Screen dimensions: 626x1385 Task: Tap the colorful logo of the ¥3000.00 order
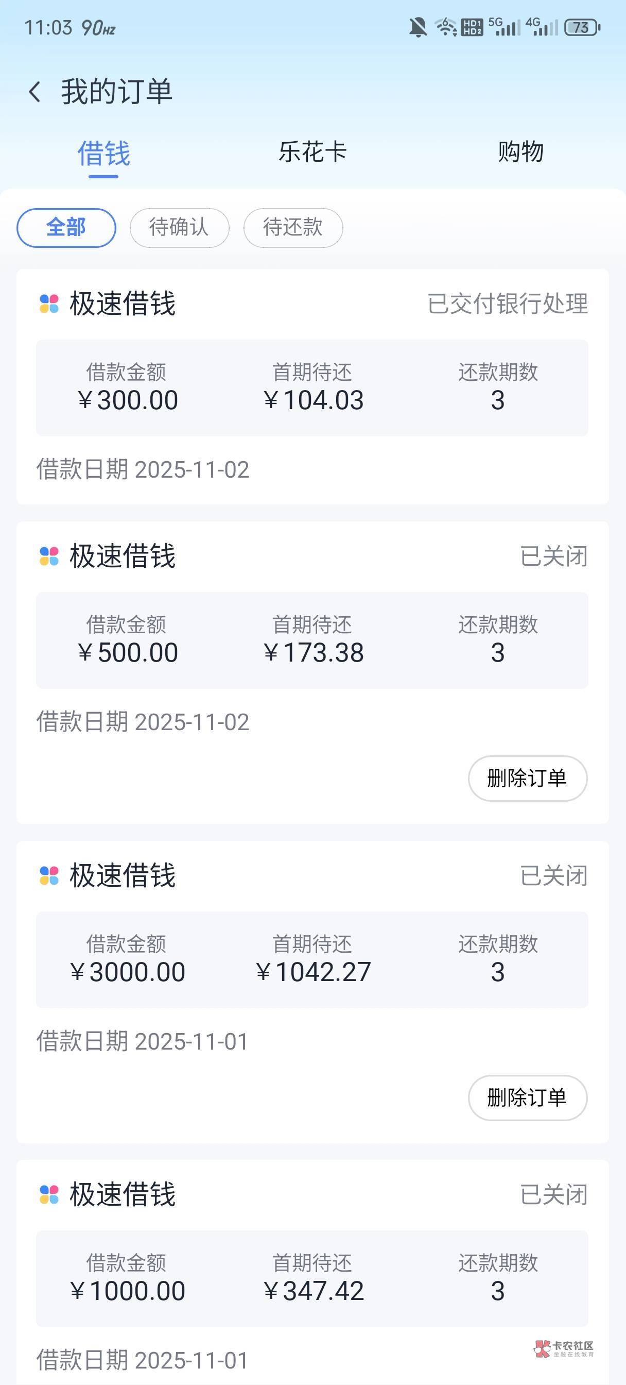[49, 875]
